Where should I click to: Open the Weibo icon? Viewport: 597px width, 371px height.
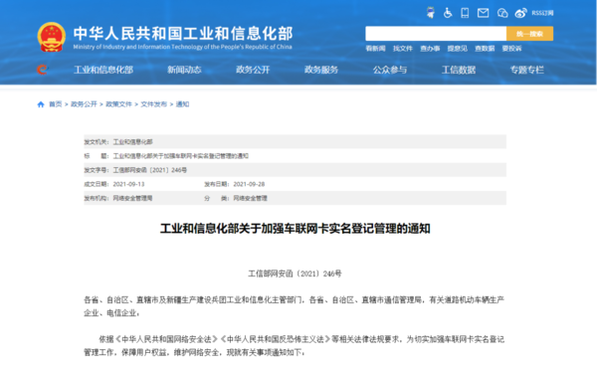520,13
